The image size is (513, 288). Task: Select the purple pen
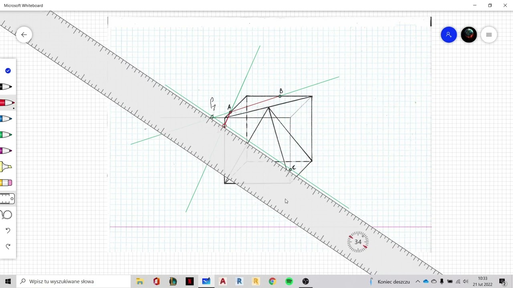[6, 151]
